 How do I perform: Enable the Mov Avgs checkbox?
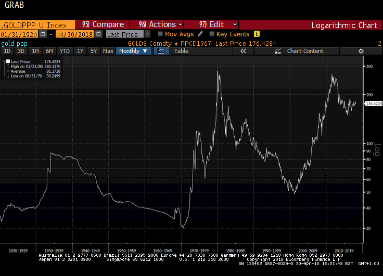(160, 34)
